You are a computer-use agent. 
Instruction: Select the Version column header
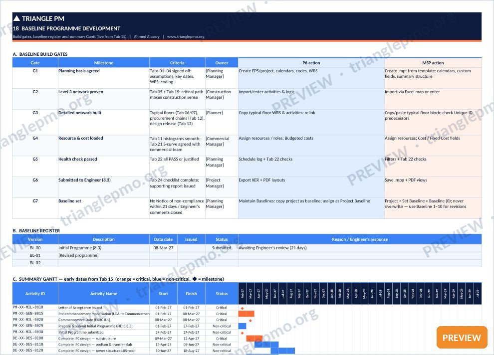coord(35,239)
